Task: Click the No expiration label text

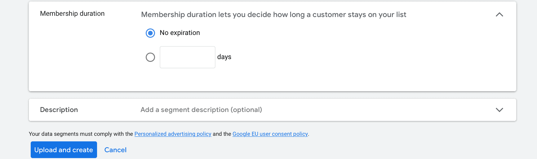Action: click(180, 33)
